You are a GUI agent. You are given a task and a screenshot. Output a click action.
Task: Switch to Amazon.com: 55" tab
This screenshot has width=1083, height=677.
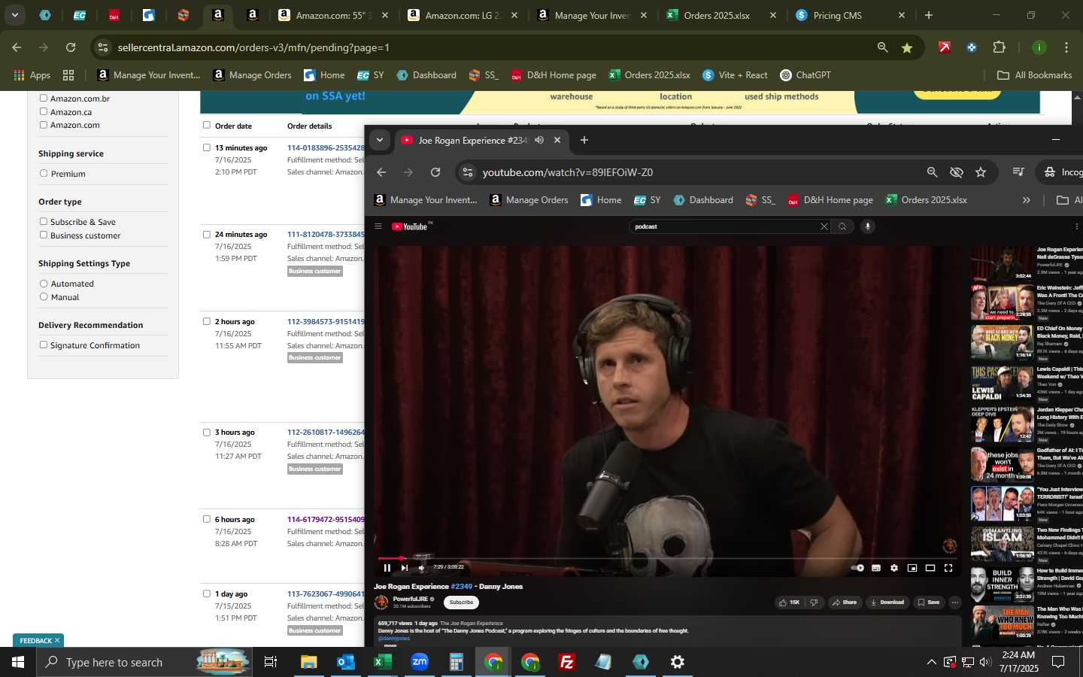(332, 15)
